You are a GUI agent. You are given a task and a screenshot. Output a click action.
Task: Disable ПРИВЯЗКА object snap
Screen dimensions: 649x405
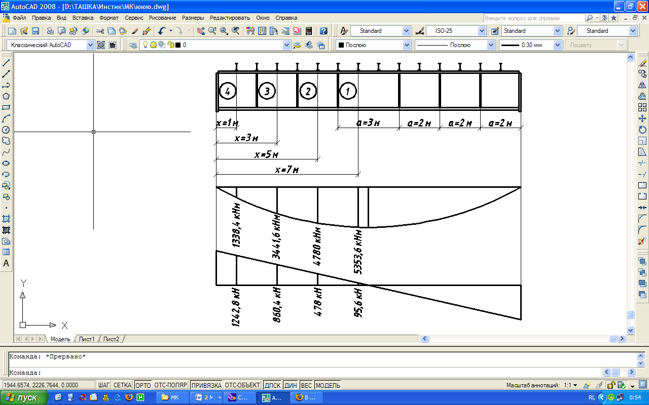[206, 385]
